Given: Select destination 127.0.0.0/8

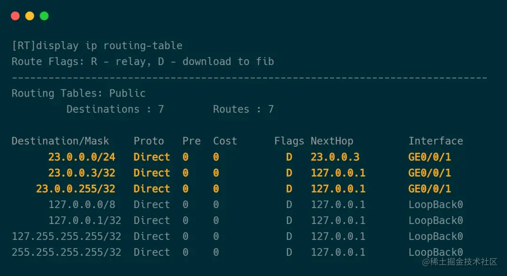Looking at the screenshot, I should (82, 204).
